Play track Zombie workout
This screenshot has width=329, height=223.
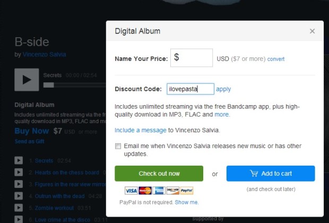coord(19,208)
